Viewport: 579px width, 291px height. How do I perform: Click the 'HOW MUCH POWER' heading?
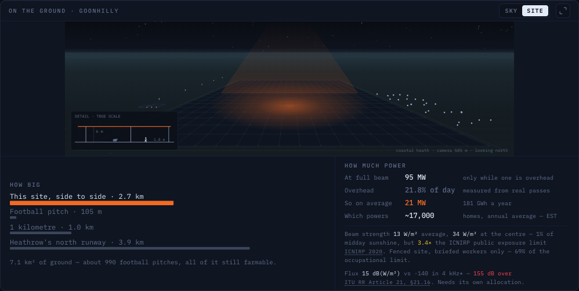coord(375,166)
